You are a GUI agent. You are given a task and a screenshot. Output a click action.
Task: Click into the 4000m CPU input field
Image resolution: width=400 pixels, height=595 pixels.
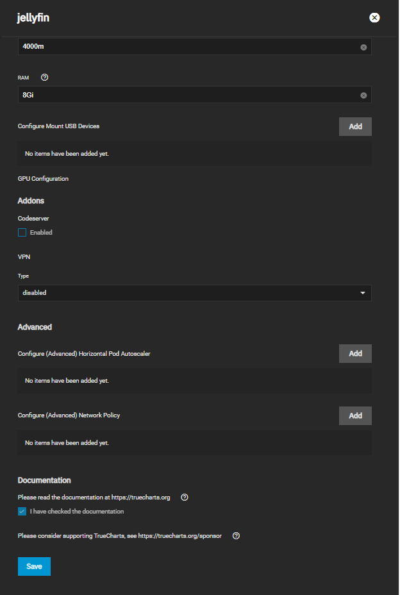(x=186, y=47)
